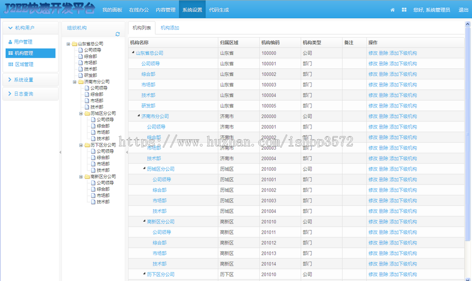
Task: Click the grid icon in top bar
Action: pyautogui.click(x=404, y=10)
